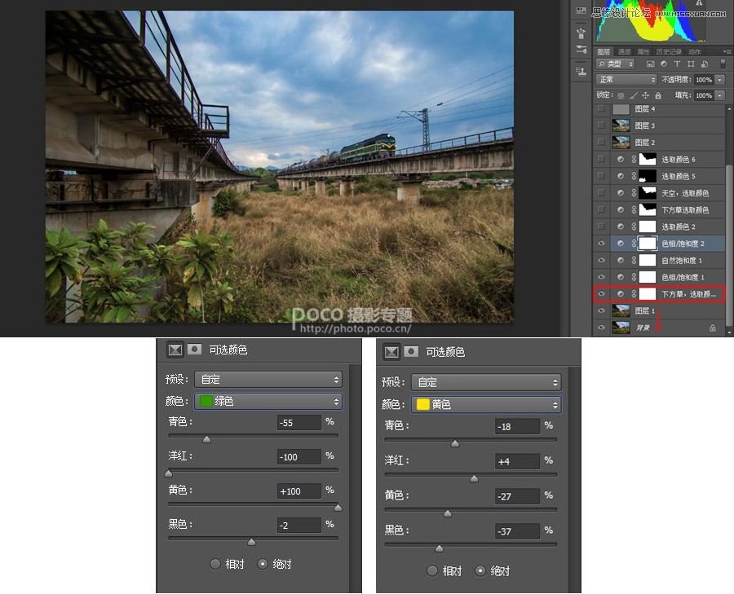Screen dimensions: 734x594
Task: Open the 不透明度 opacity arrow
Action: [720, 80]
